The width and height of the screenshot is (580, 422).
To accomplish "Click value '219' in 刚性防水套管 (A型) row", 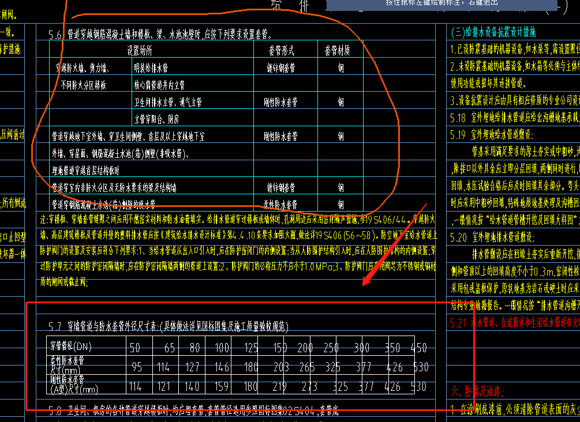I will coord(280,387).
